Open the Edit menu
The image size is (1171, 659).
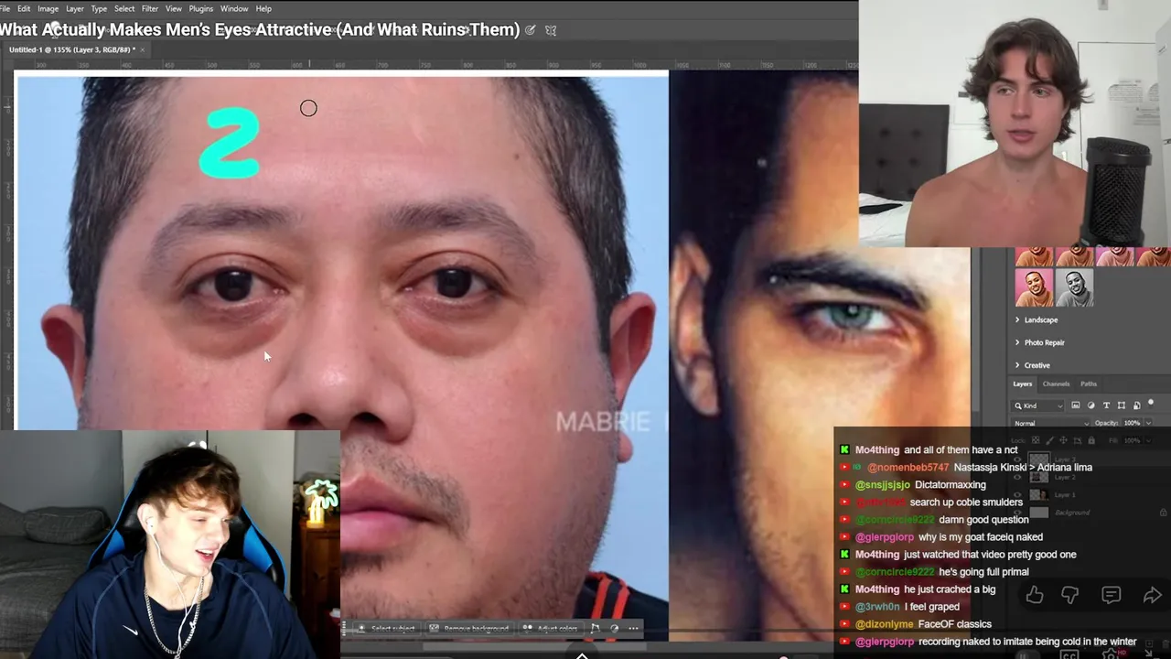24,8
